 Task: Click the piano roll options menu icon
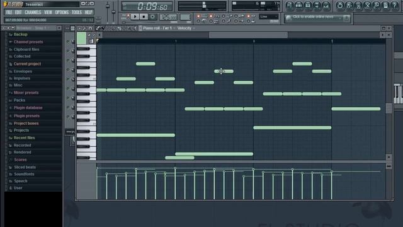(80, 28)
